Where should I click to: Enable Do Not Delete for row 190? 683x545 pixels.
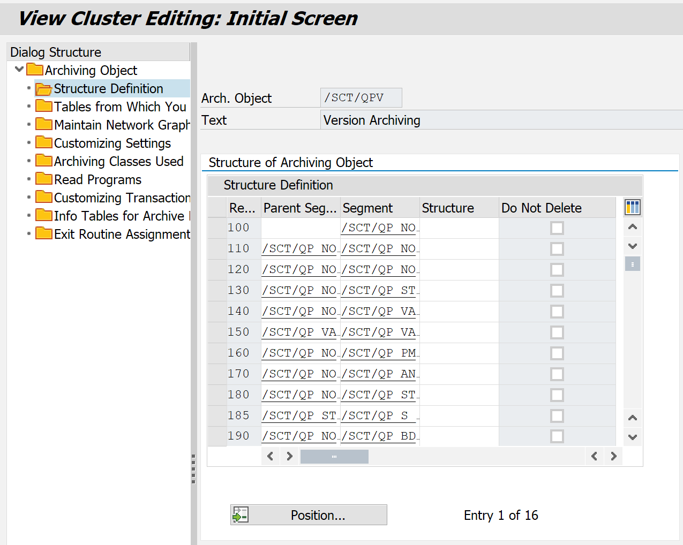pos(557,436)
